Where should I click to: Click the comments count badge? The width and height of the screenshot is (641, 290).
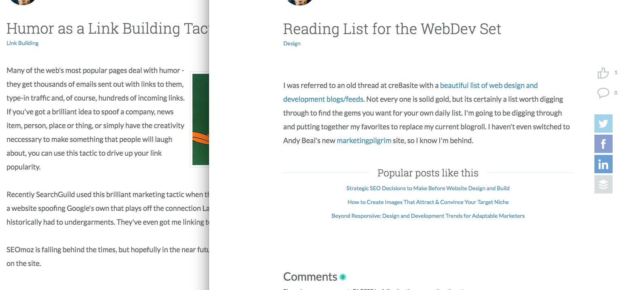point(343,277)
